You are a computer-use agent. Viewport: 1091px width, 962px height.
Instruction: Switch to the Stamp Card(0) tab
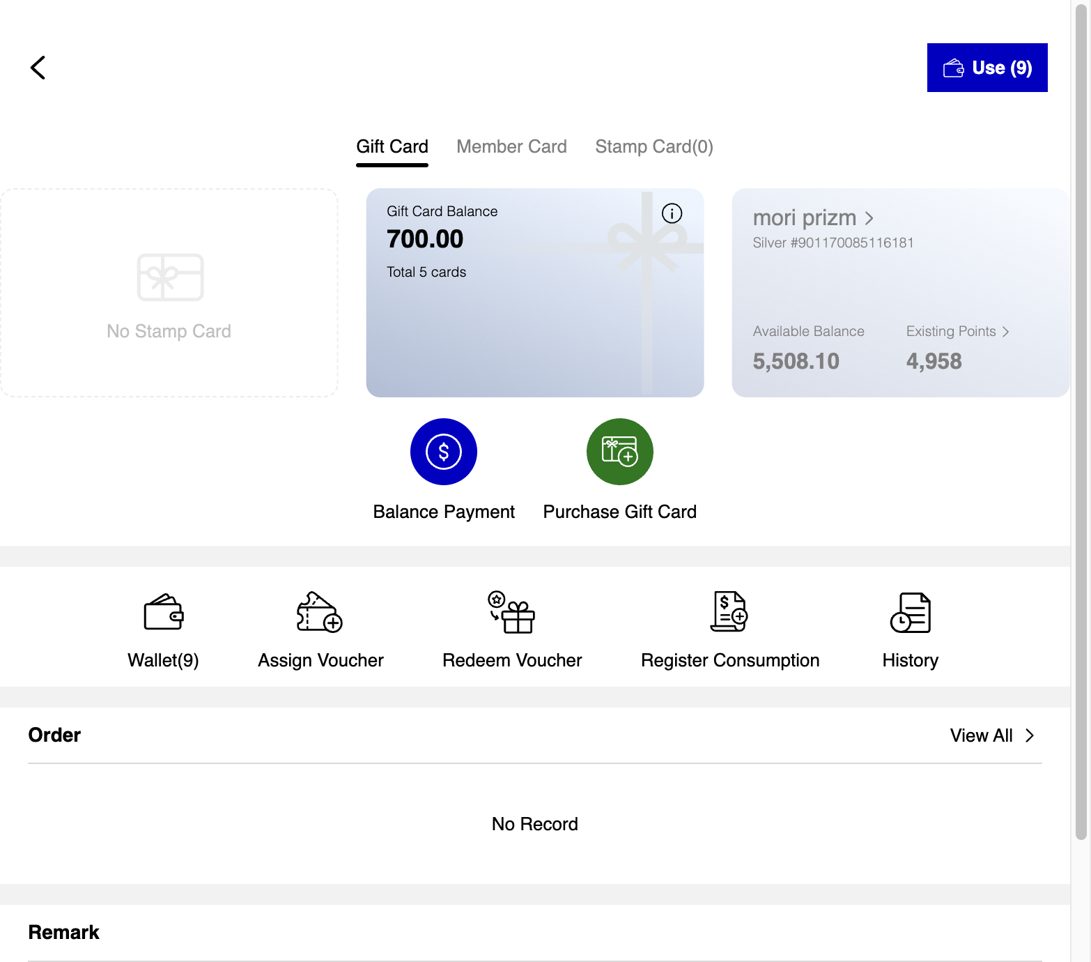654,146
